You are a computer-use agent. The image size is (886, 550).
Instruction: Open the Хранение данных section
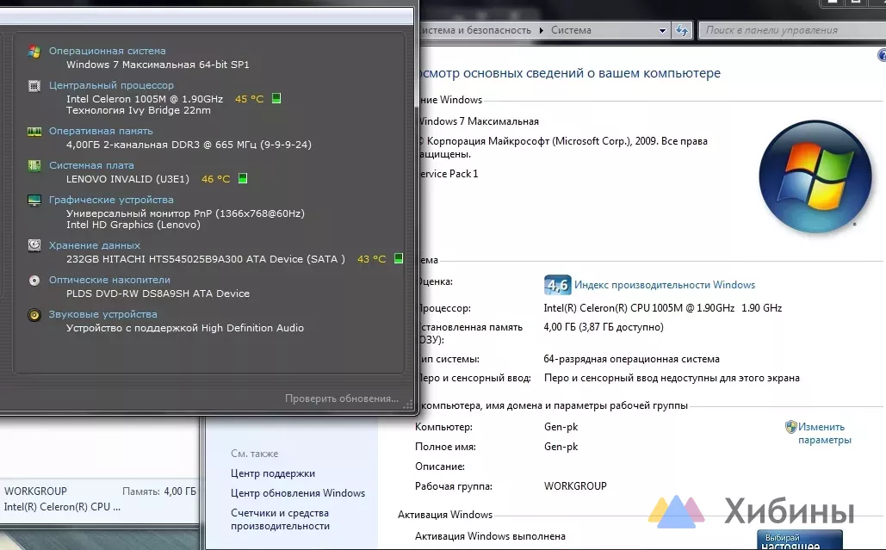point(95,245)
